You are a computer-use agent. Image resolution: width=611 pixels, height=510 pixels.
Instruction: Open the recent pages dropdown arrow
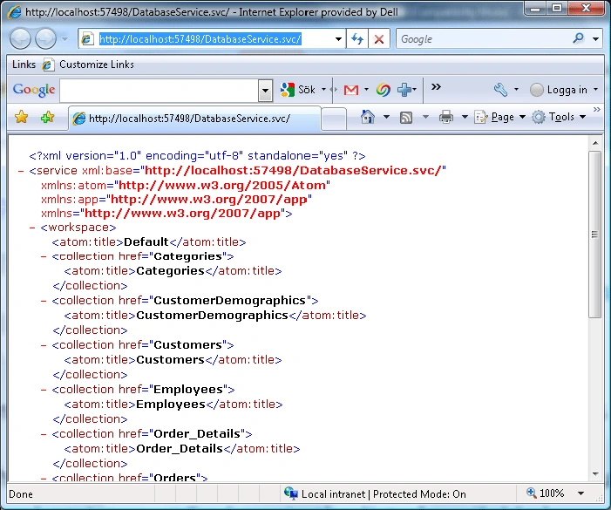click(64, 39)
